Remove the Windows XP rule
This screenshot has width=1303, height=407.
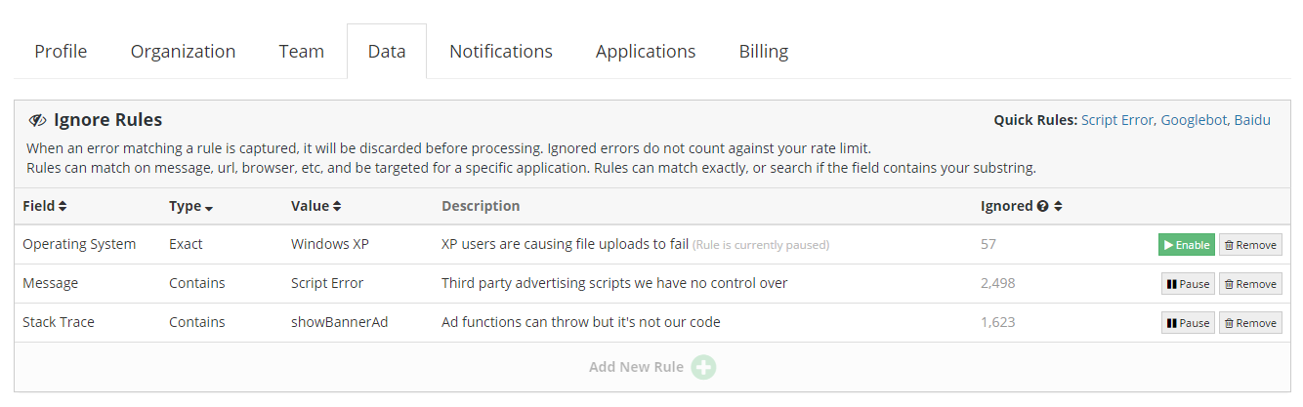pyautogui.click(x=1250, y=245)
